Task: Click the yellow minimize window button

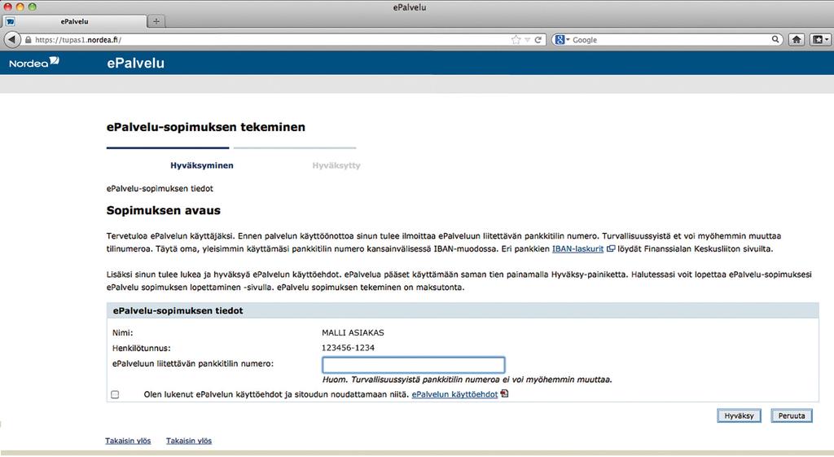Action: click(x=20, y=7)
